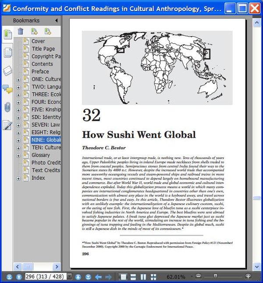The image size is (263, 283).
Task: Click the zoom slider handle
Action: [x=215, y=276]
